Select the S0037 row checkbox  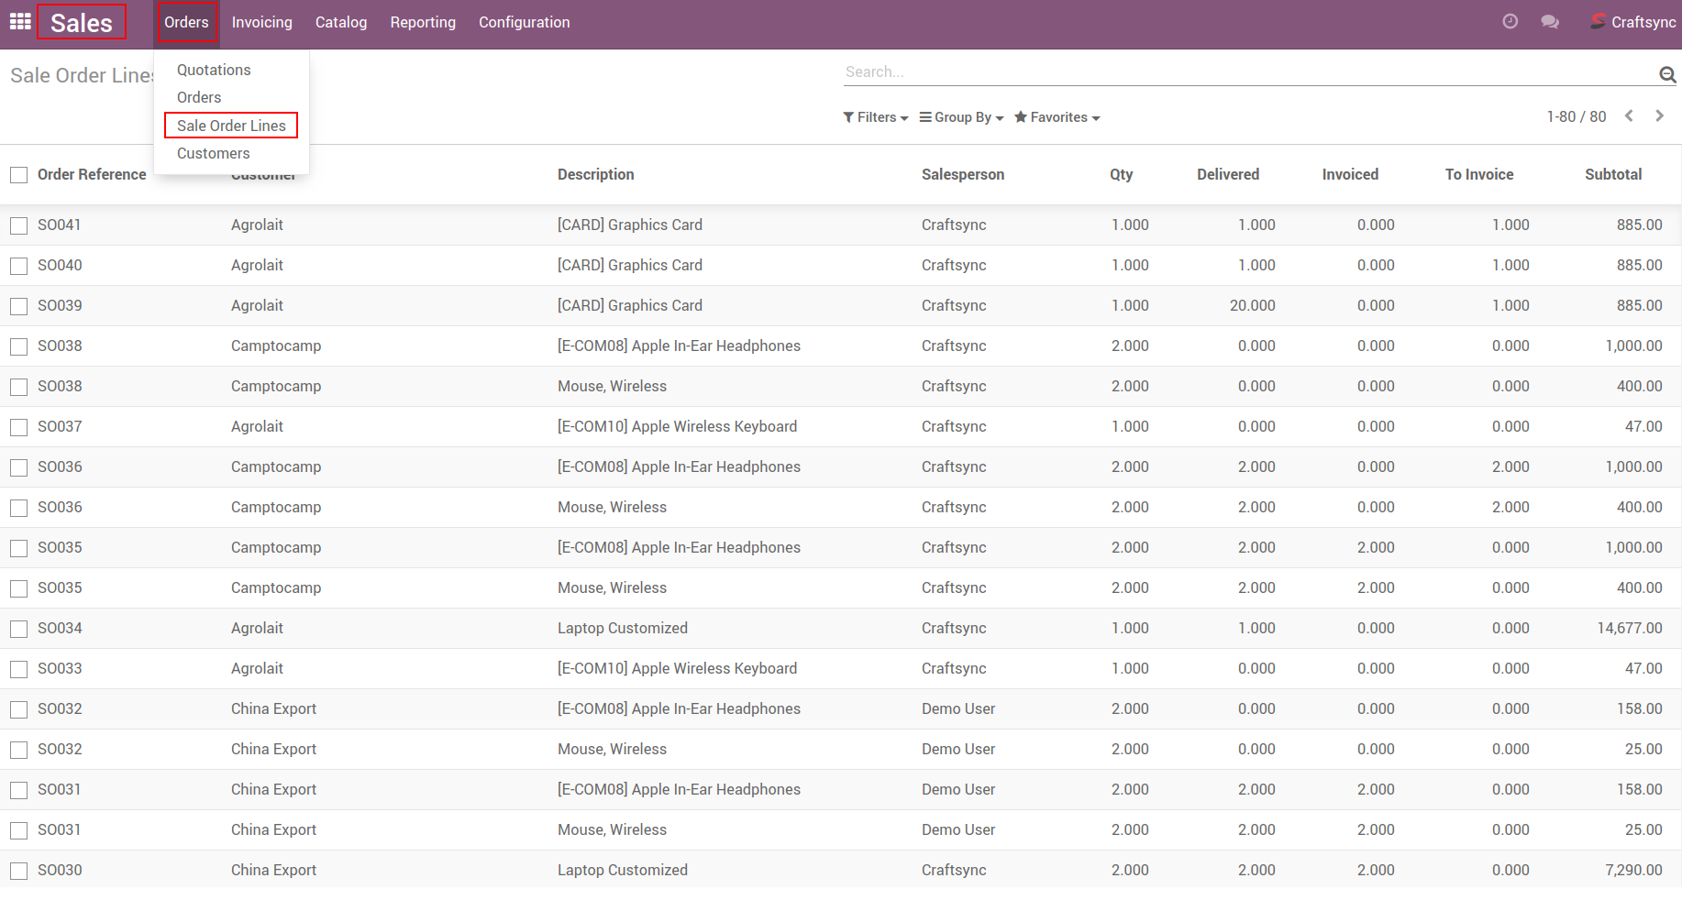(19, 427)
